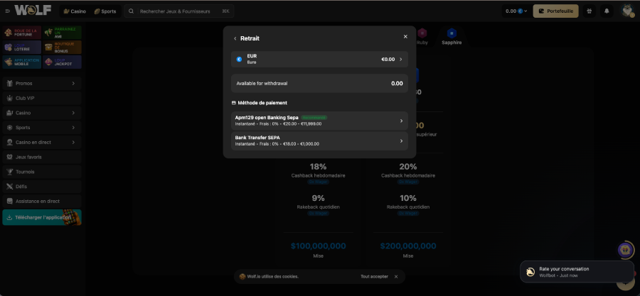Click the $200,000,000 Mise value

pos(408,246)
